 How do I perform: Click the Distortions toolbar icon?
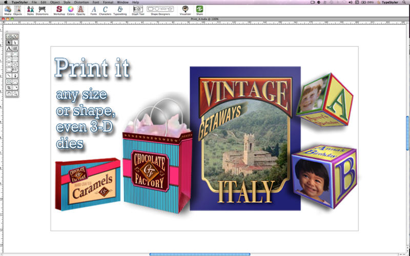tap(42, 9)
